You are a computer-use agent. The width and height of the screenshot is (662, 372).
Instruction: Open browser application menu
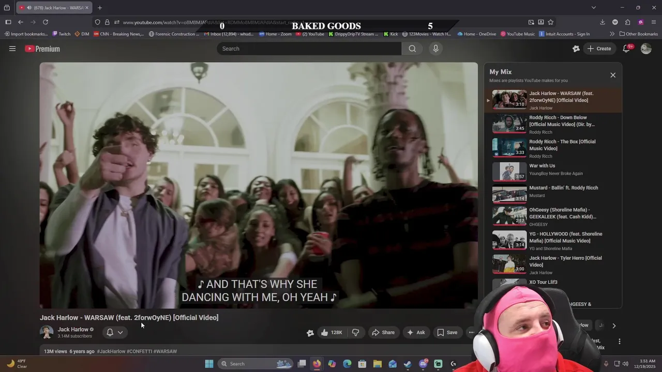[x=654, y=22]
